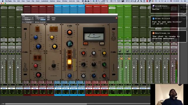Open automation mode selector on VERPLT track
188x105 pixels.
(x=135, y=44)
